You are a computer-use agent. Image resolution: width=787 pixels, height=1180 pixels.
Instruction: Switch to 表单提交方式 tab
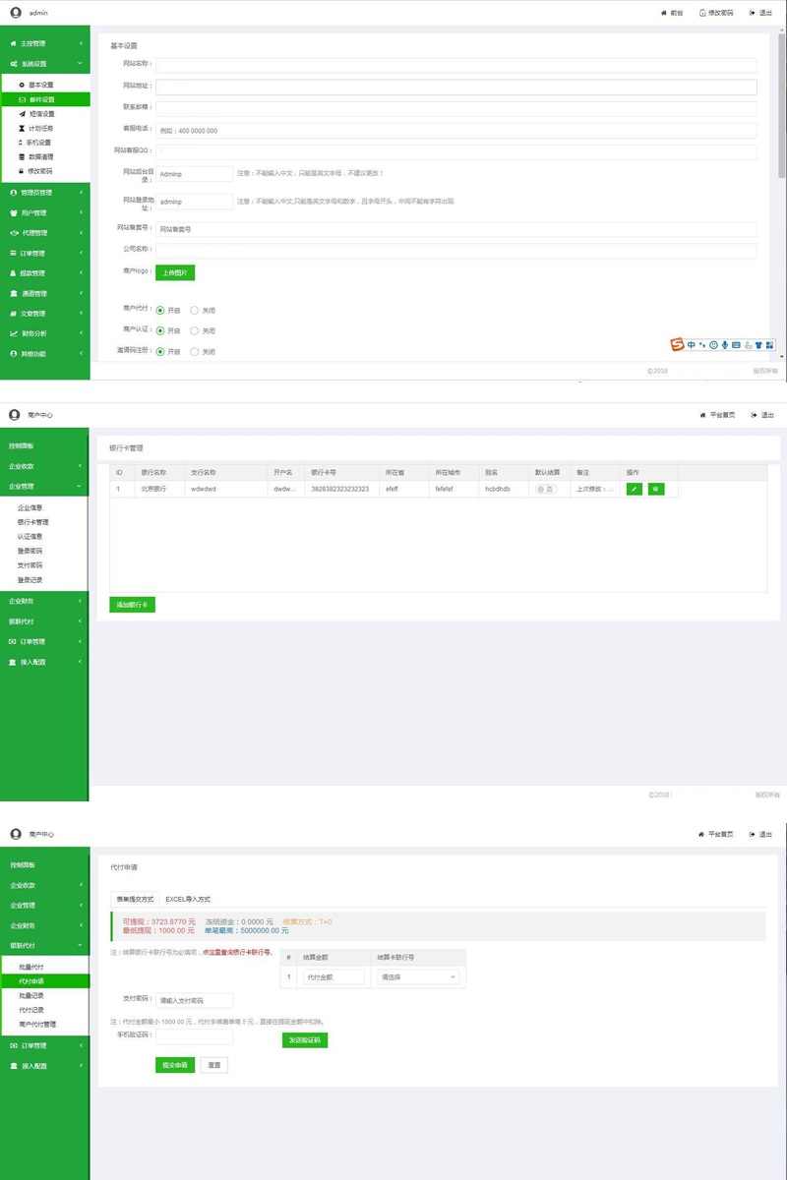coord(136,899)
